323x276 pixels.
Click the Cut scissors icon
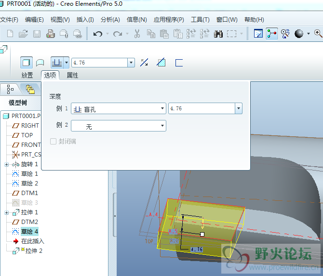pos(137,34)
